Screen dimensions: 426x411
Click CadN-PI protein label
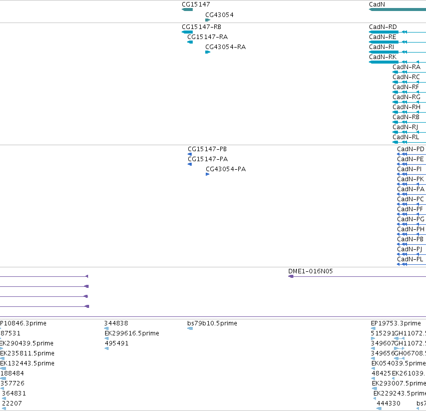(x=409, y=169)
